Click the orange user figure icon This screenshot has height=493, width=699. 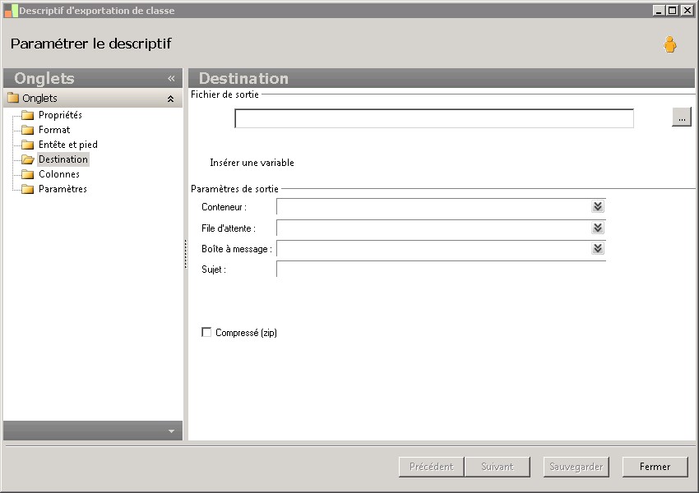669,44
